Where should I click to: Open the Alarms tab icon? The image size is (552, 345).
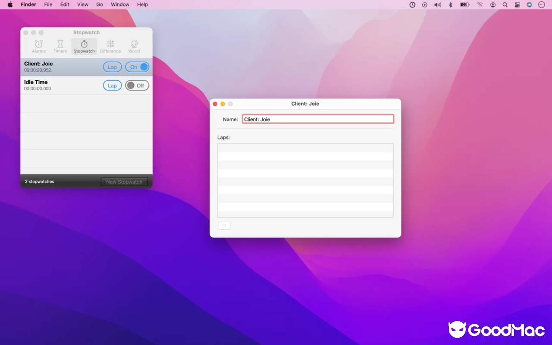(x=39, y=46)
